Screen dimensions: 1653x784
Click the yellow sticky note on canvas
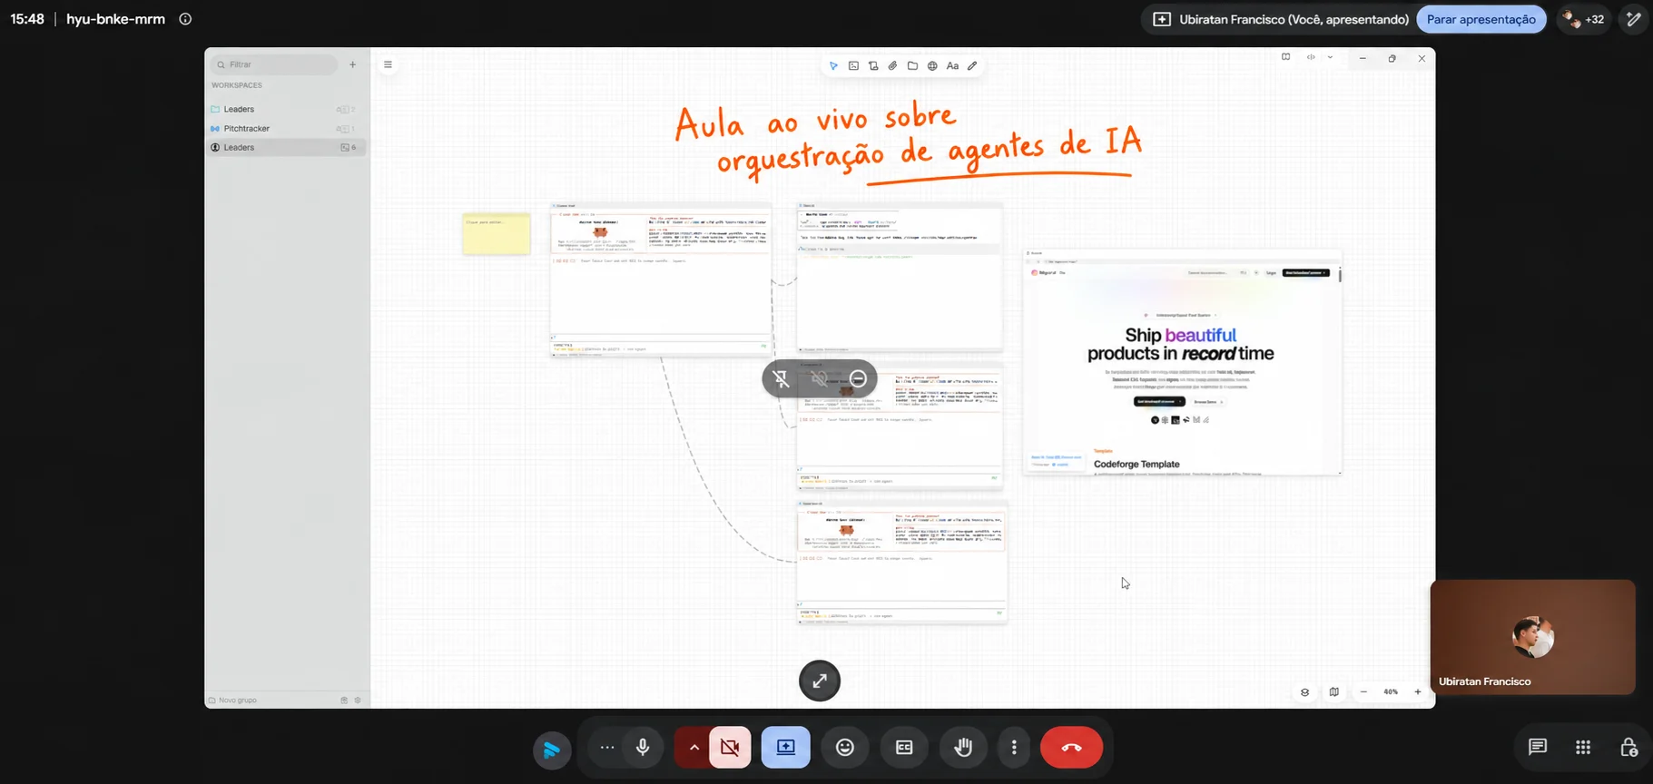(497, 234)
